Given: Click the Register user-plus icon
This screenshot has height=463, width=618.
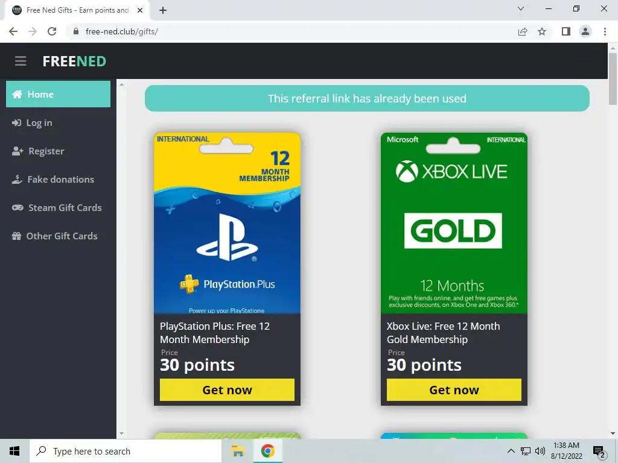Looking at the screenshot, I should [x=18, y=151].
